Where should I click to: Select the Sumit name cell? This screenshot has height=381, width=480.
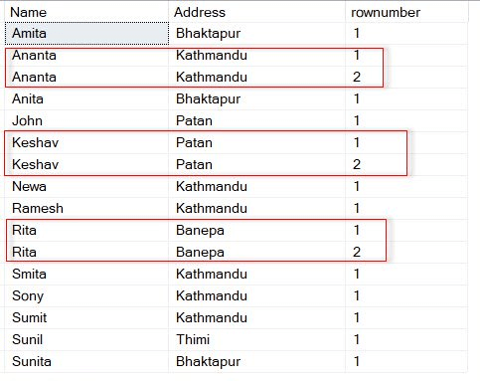coord(86,317)
